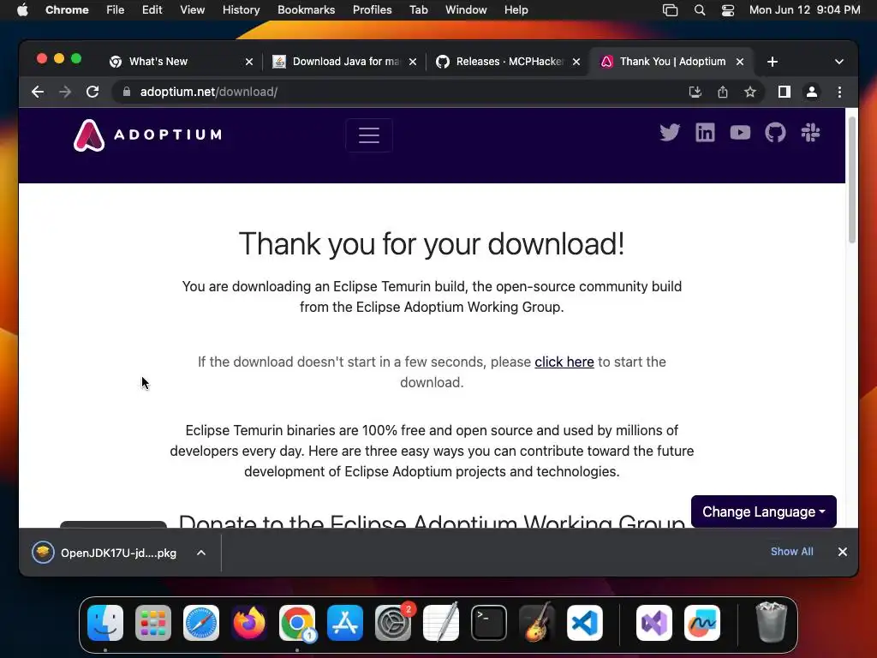The width and height of the screenshot is (877, 658).
Task: Show All downloads
Action: pyautogui.click(x=791, y=552)
